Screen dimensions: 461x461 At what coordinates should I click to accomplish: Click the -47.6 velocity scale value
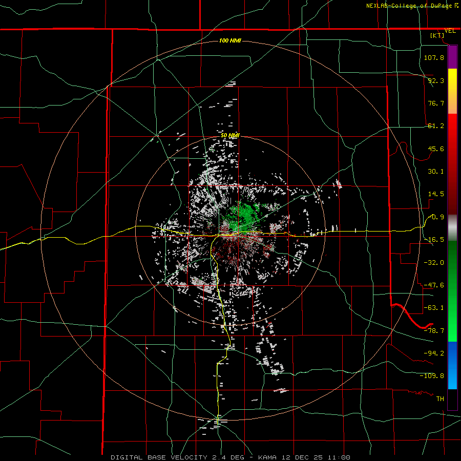[434, 285]
